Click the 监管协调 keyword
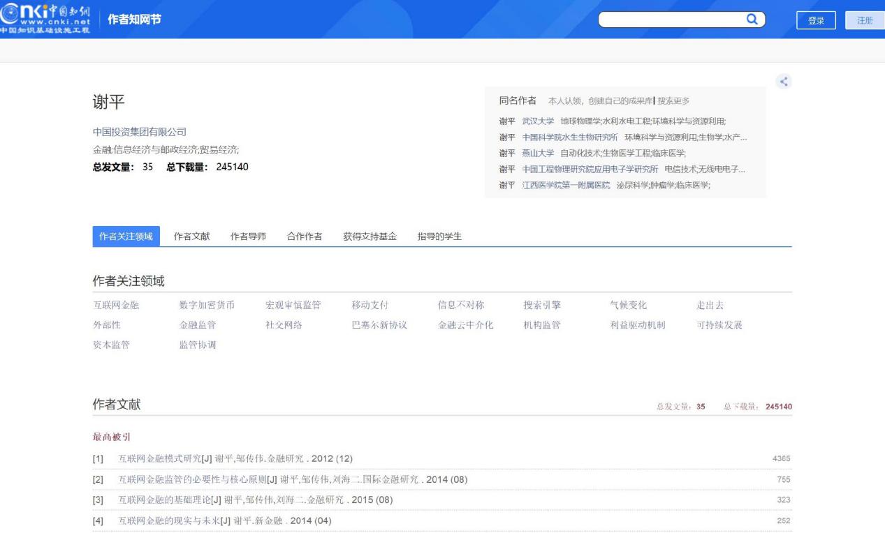 (198, 345)
